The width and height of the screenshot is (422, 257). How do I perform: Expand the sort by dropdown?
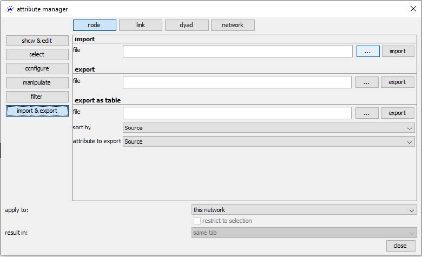(x=268, y=127)
